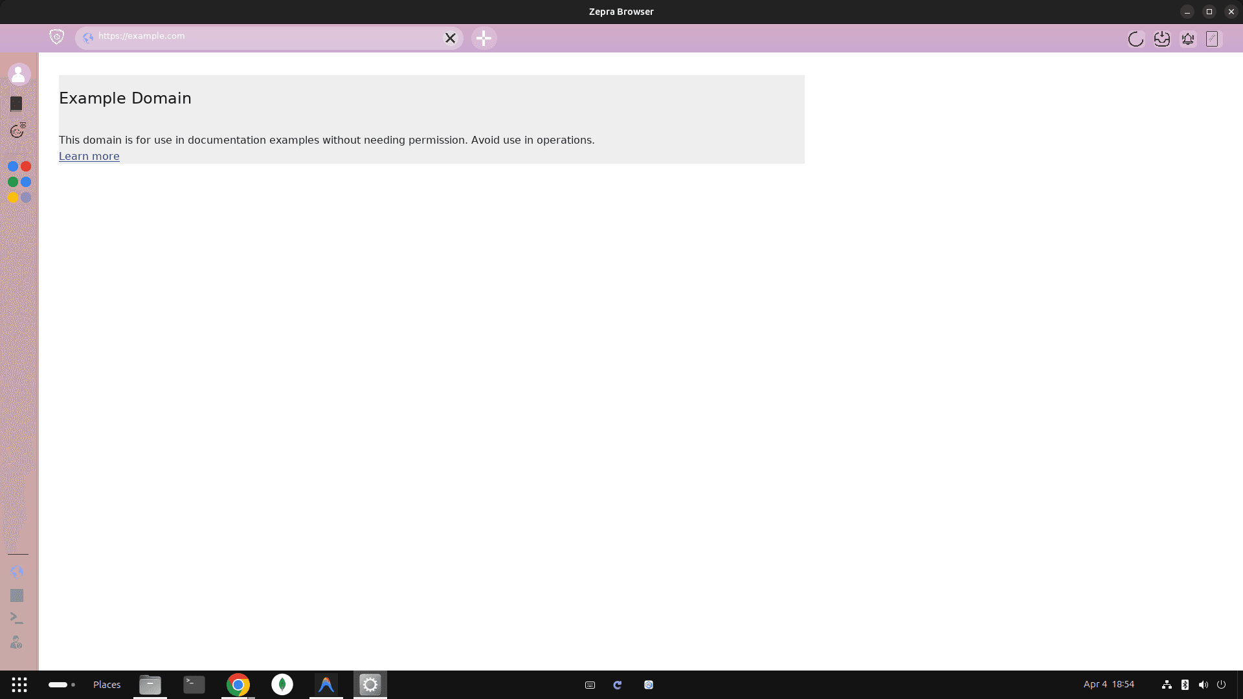The height and width of the screenshot is (699, 1243).
Task: Open history via the clock icon in sidebar
Action: click(17, 130)
